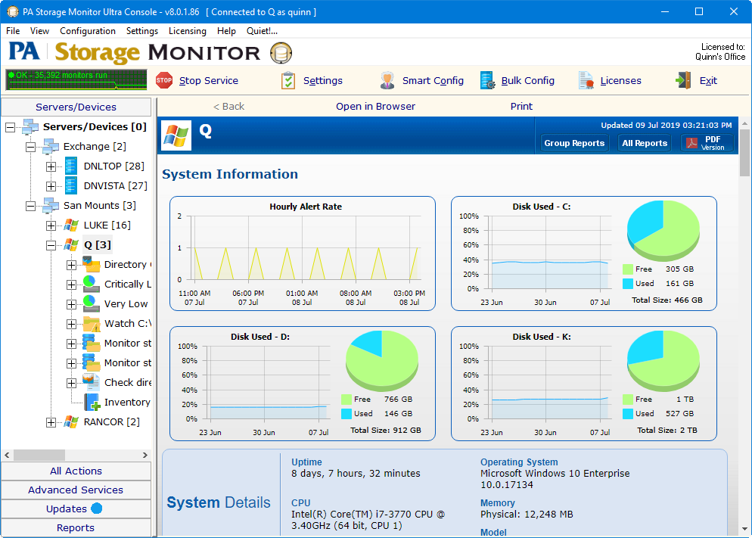Expand the LUKE server node
Image resolution: width=752 pixels, height=538 pixels.
click(51, 225)
